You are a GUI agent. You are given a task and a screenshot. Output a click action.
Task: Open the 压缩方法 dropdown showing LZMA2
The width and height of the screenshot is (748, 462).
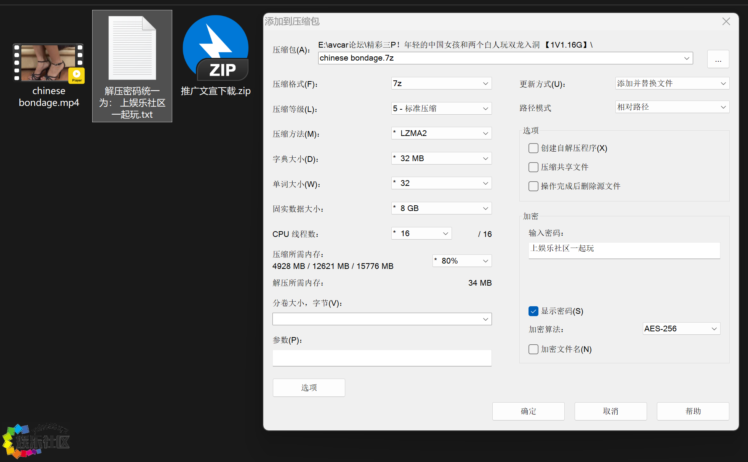(x=441, y=133)
